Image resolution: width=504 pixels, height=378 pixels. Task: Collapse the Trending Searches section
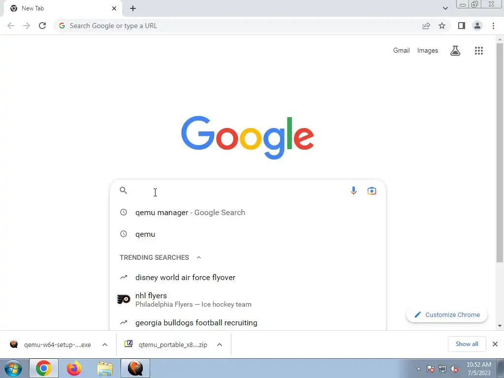coord(199,257)
